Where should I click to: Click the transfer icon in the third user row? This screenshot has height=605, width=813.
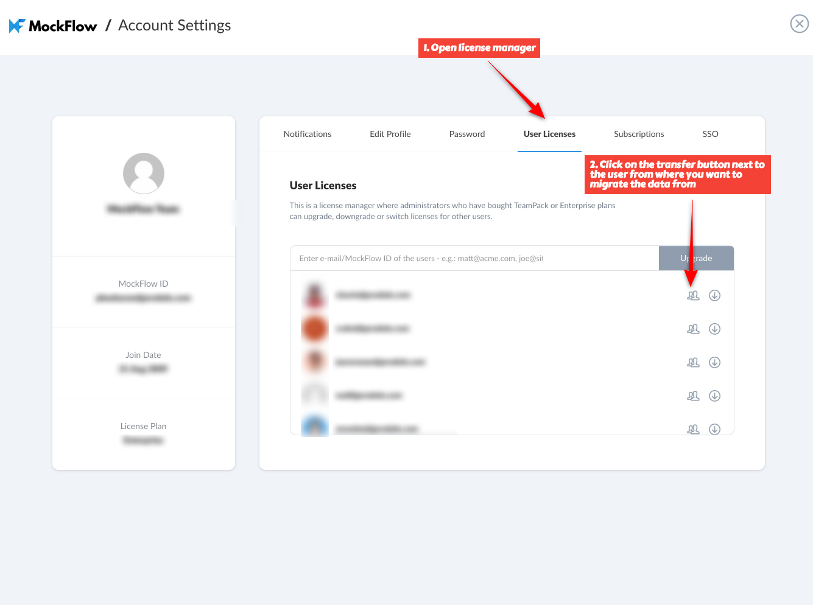click(x=693, y=362)
